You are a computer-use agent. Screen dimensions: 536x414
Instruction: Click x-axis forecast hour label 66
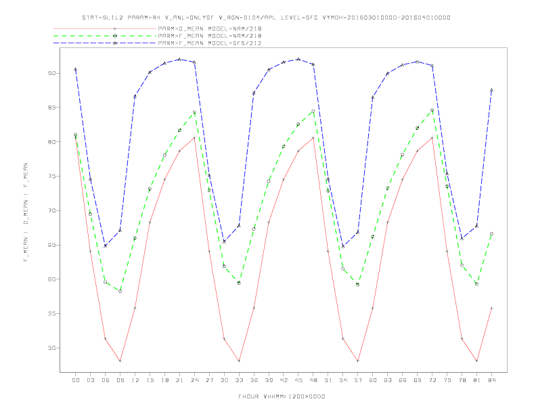tap(403, 380)
